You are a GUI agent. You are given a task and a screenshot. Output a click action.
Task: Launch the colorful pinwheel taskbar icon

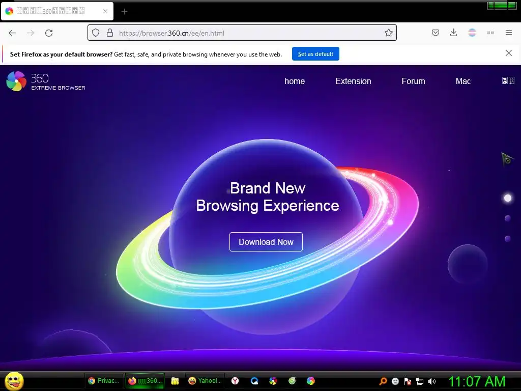[x=273, y=381]
